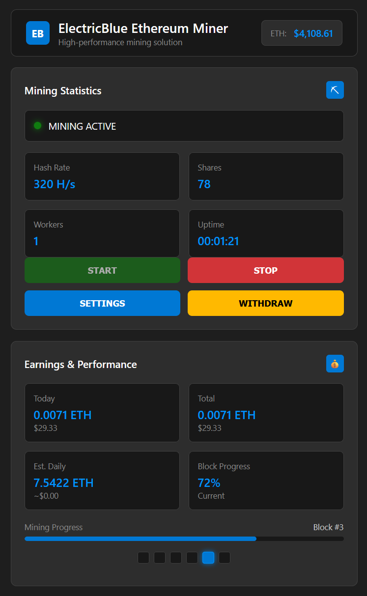Expand the Total earnings card
The image size is (367, 596).
pyautogui.click(x=266, y=413)
